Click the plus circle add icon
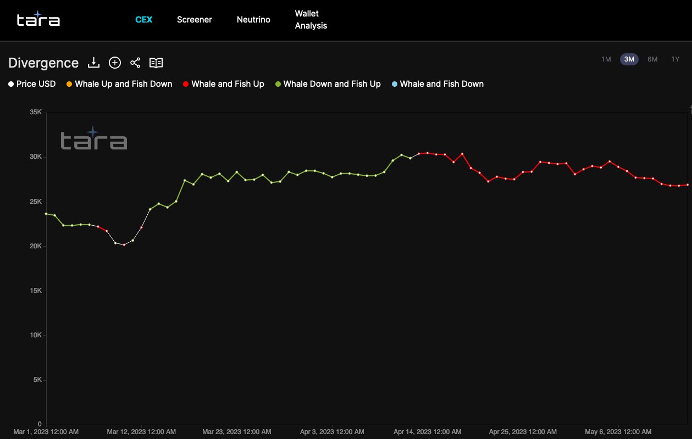 (114, 63)
